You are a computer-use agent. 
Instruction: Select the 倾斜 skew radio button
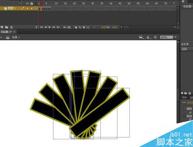[184, 116]
